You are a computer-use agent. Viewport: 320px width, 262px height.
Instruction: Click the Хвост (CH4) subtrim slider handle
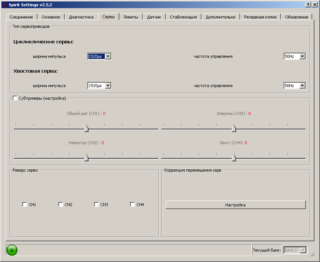234,158
